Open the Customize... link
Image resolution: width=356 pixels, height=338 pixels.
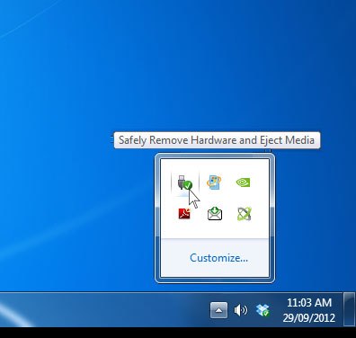(x=218, y=258)
